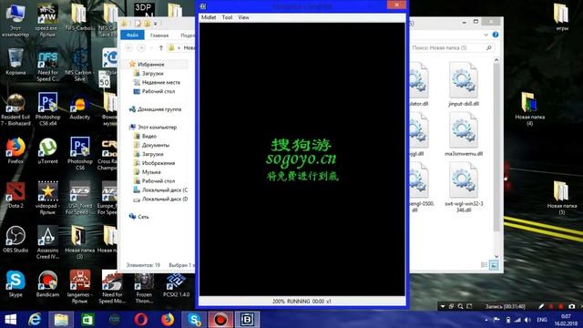Select the Audacity desktop icon

79,107
